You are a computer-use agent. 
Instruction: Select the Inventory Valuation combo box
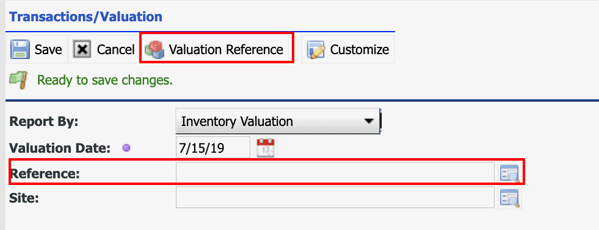278,121
